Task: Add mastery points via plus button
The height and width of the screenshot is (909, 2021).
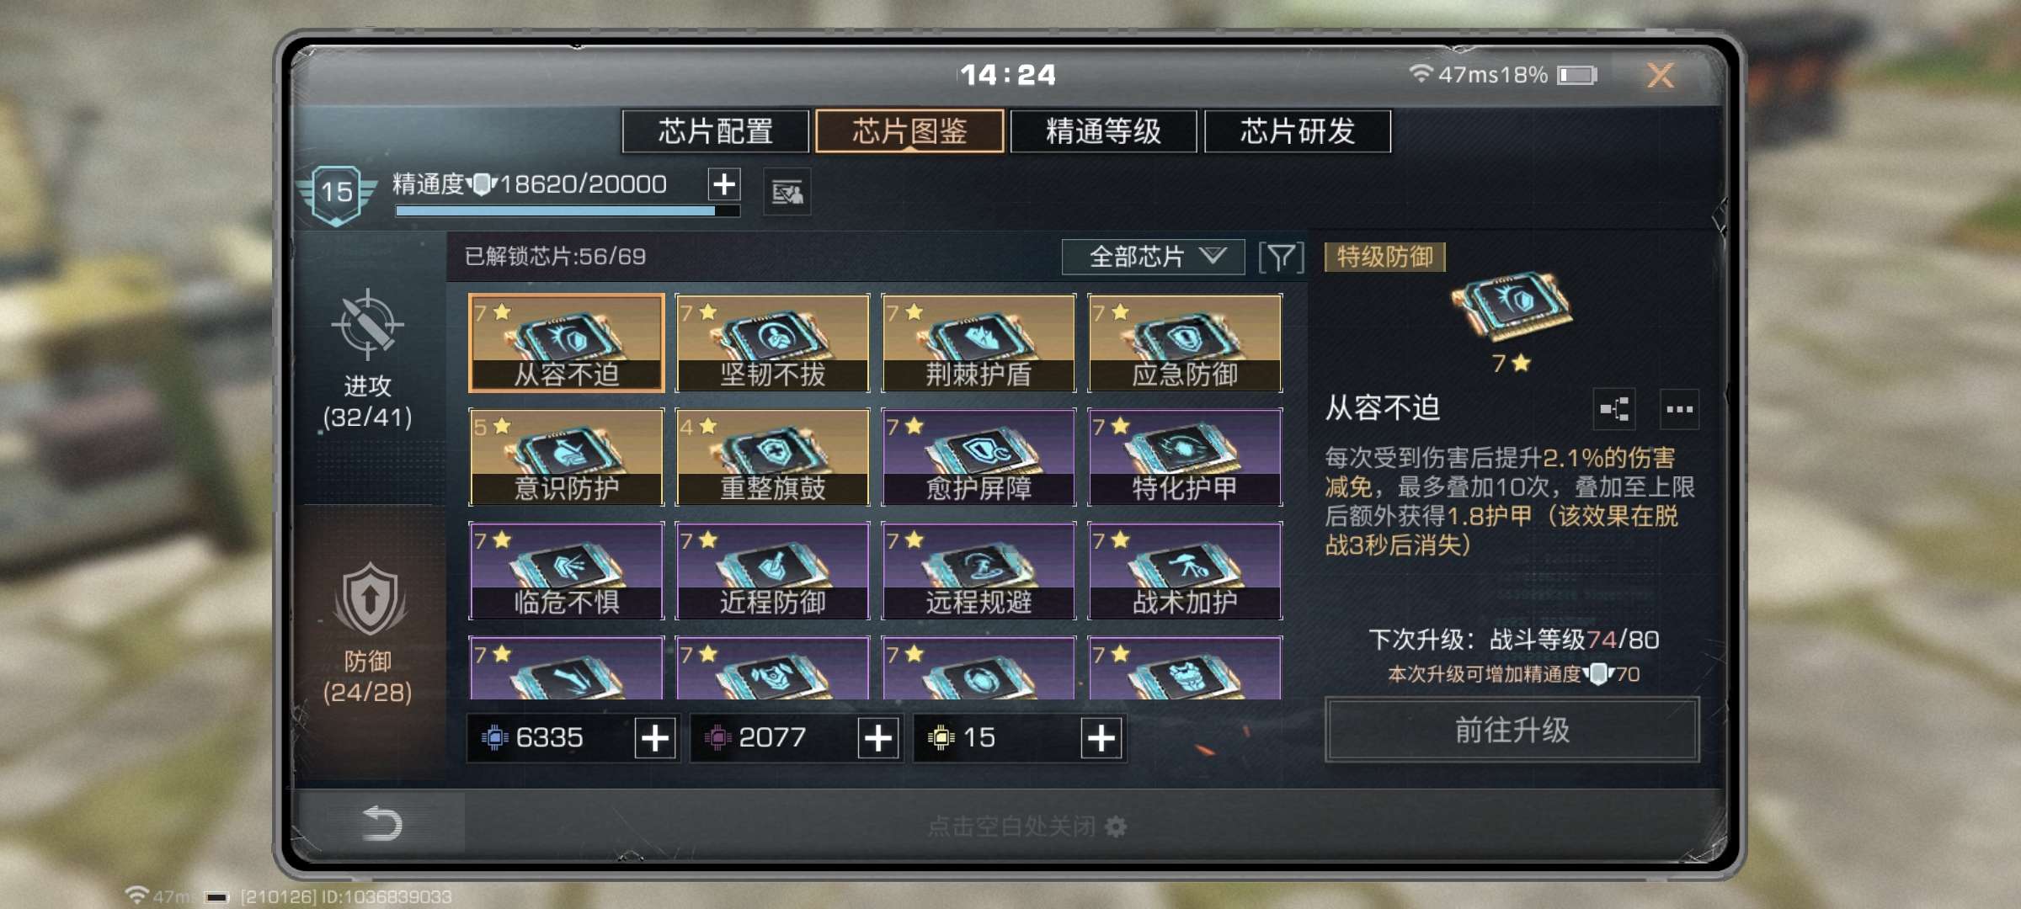Action: point(724,184)
